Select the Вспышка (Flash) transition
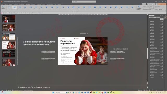167x94 pixels. coord(73,8)
